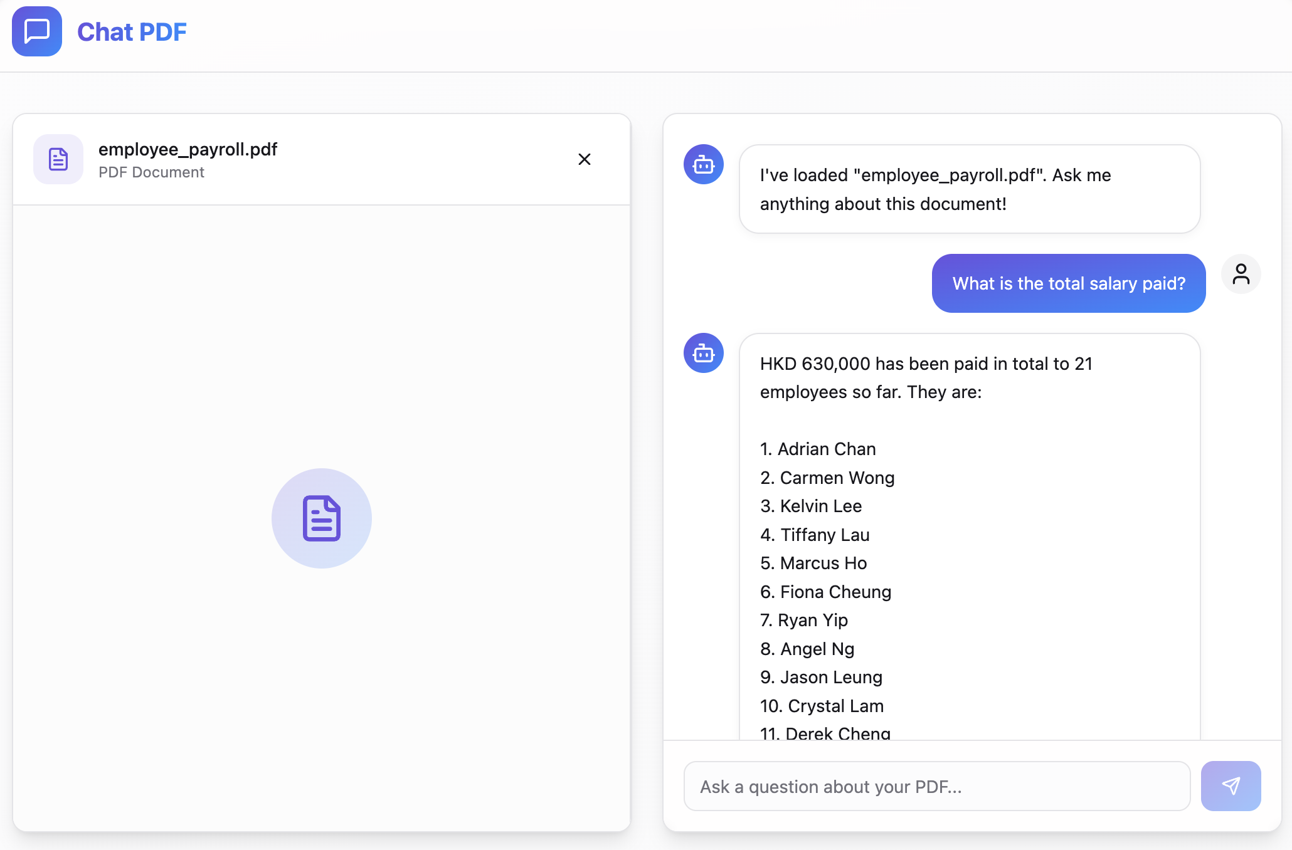Screen dimensions: 1292x850
Task: Click the user avatar next to the question
Action: (1241, 274)
